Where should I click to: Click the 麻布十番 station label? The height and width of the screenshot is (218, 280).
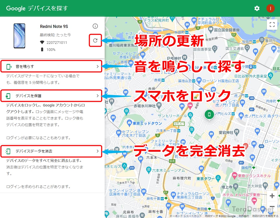pyautogui.click(x=153, y=199)
